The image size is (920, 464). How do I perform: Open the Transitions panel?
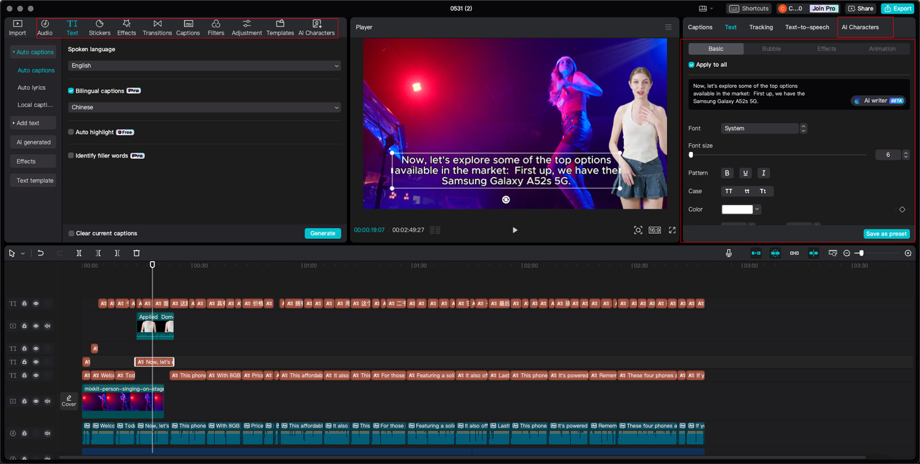coord(157,27)
